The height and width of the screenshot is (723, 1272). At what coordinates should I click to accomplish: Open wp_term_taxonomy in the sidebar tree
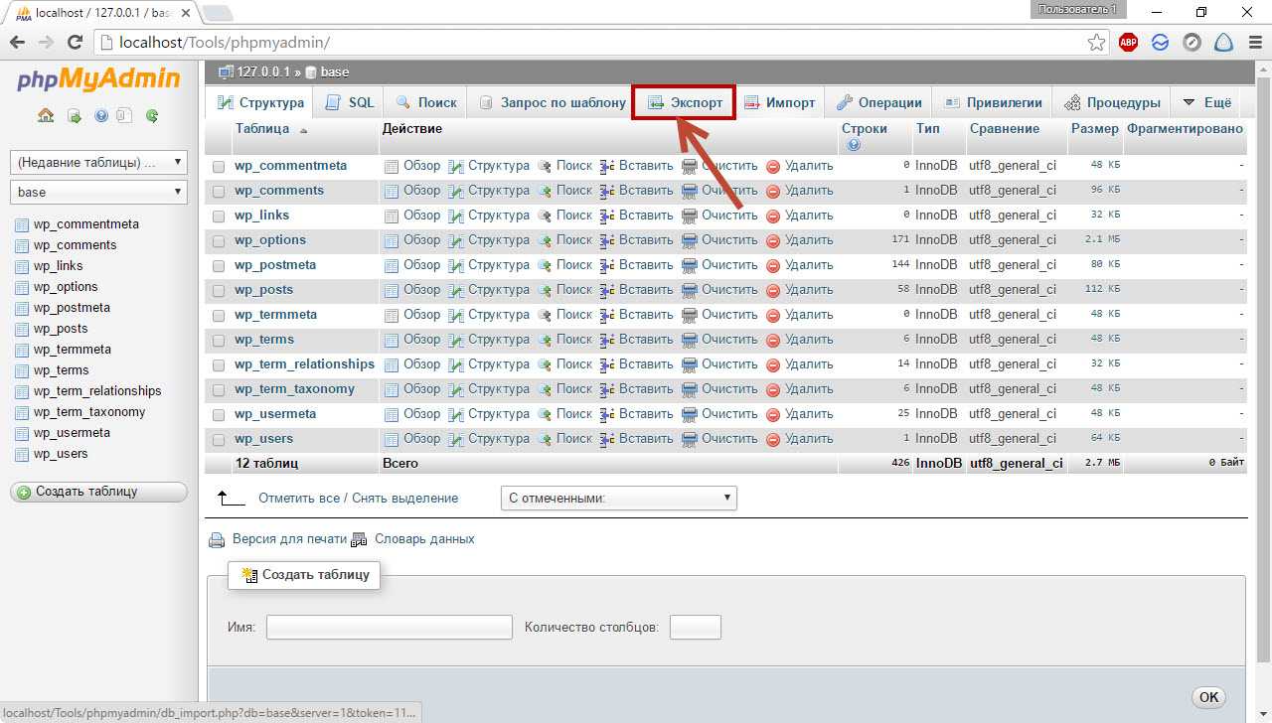(x=89, y=412)
